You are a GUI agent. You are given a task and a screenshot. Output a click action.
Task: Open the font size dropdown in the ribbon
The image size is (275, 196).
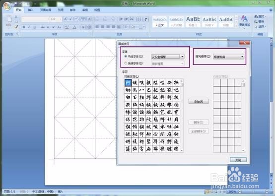click(x=61, y=19)
